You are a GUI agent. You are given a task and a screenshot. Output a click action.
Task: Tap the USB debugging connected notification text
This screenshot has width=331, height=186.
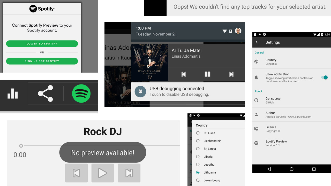click(x=177, y=89)
